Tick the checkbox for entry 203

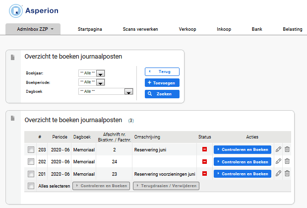coord(31,150)
